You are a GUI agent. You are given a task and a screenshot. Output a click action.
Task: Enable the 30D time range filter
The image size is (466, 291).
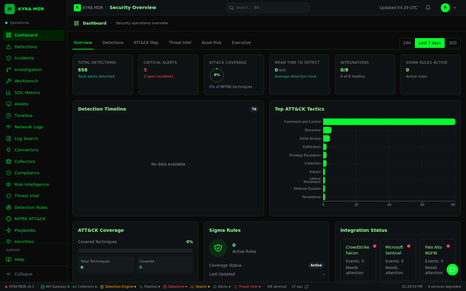click(x=453, y=43)
